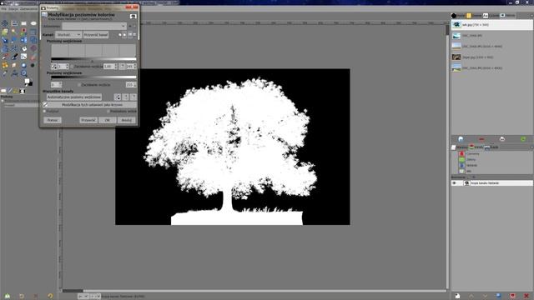Click the plus icon next to Ustawienia presets
Screen dimensions: 534x300
click(x=130, y=26)
